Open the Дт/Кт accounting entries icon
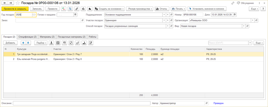Screen dimensions: 268x107 coord(64,9)
